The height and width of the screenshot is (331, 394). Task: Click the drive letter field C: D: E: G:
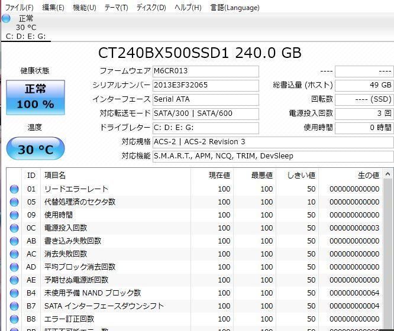click(x=205, y=128)
